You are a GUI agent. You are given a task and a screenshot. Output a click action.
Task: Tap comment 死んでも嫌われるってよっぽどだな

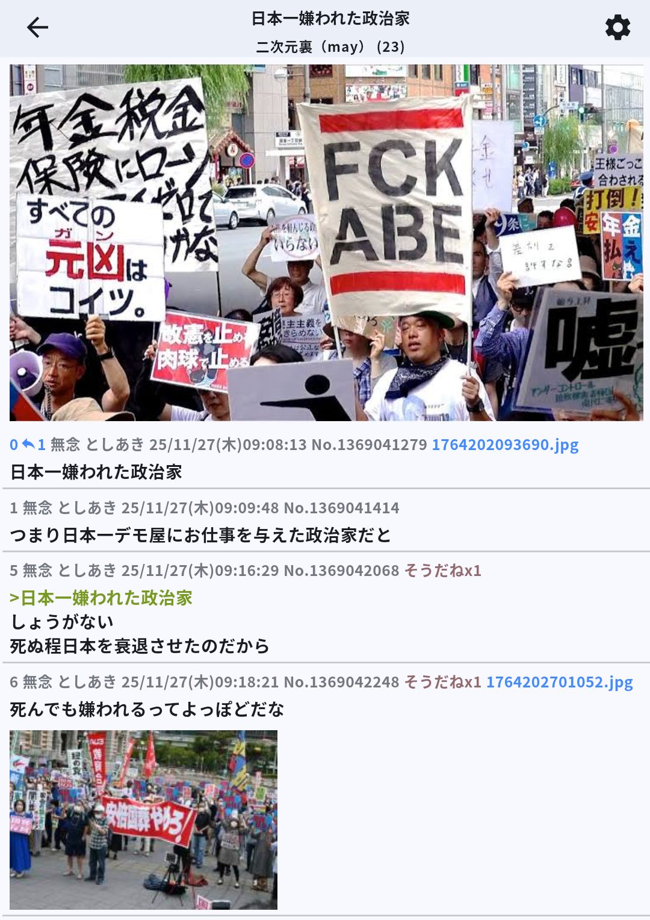coord(147,709)
